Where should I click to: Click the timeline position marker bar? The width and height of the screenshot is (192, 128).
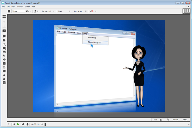[45, 124]
